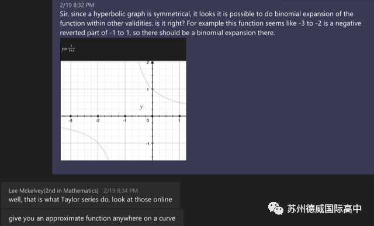This screenshot has width=374, height=226.
Task: Click the 'give you an approximate function' message
Action: click(92, 218)
